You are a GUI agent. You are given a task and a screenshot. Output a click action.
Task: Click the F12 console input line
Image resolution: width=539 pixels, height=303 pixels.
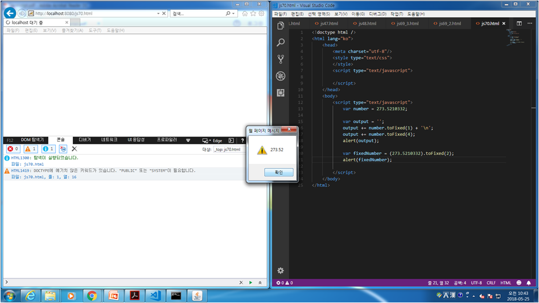[x=122, y=283]
